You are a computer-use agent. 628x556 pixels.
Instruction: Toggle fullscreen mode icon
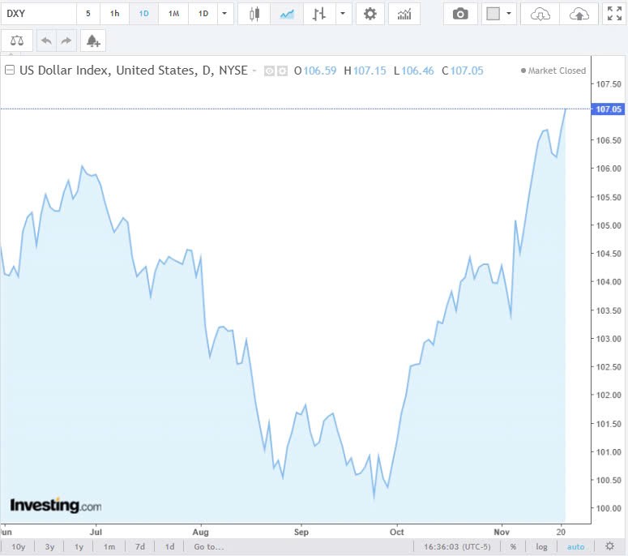coord(614,14)
